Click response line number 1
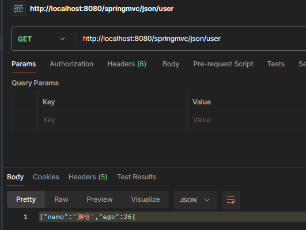 25,217
